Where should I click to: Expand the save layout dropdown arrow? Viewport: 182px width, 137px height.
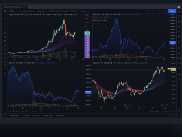(x=155, y=11)
